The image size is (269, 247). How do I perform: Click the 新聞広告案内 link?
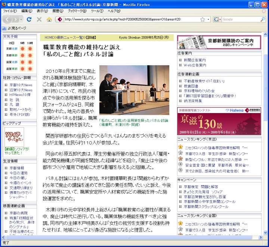195,60
